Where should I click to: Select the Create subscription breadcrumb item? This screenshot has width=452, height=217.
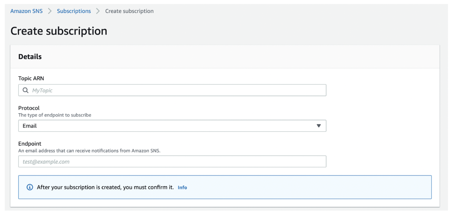point(130,11)
